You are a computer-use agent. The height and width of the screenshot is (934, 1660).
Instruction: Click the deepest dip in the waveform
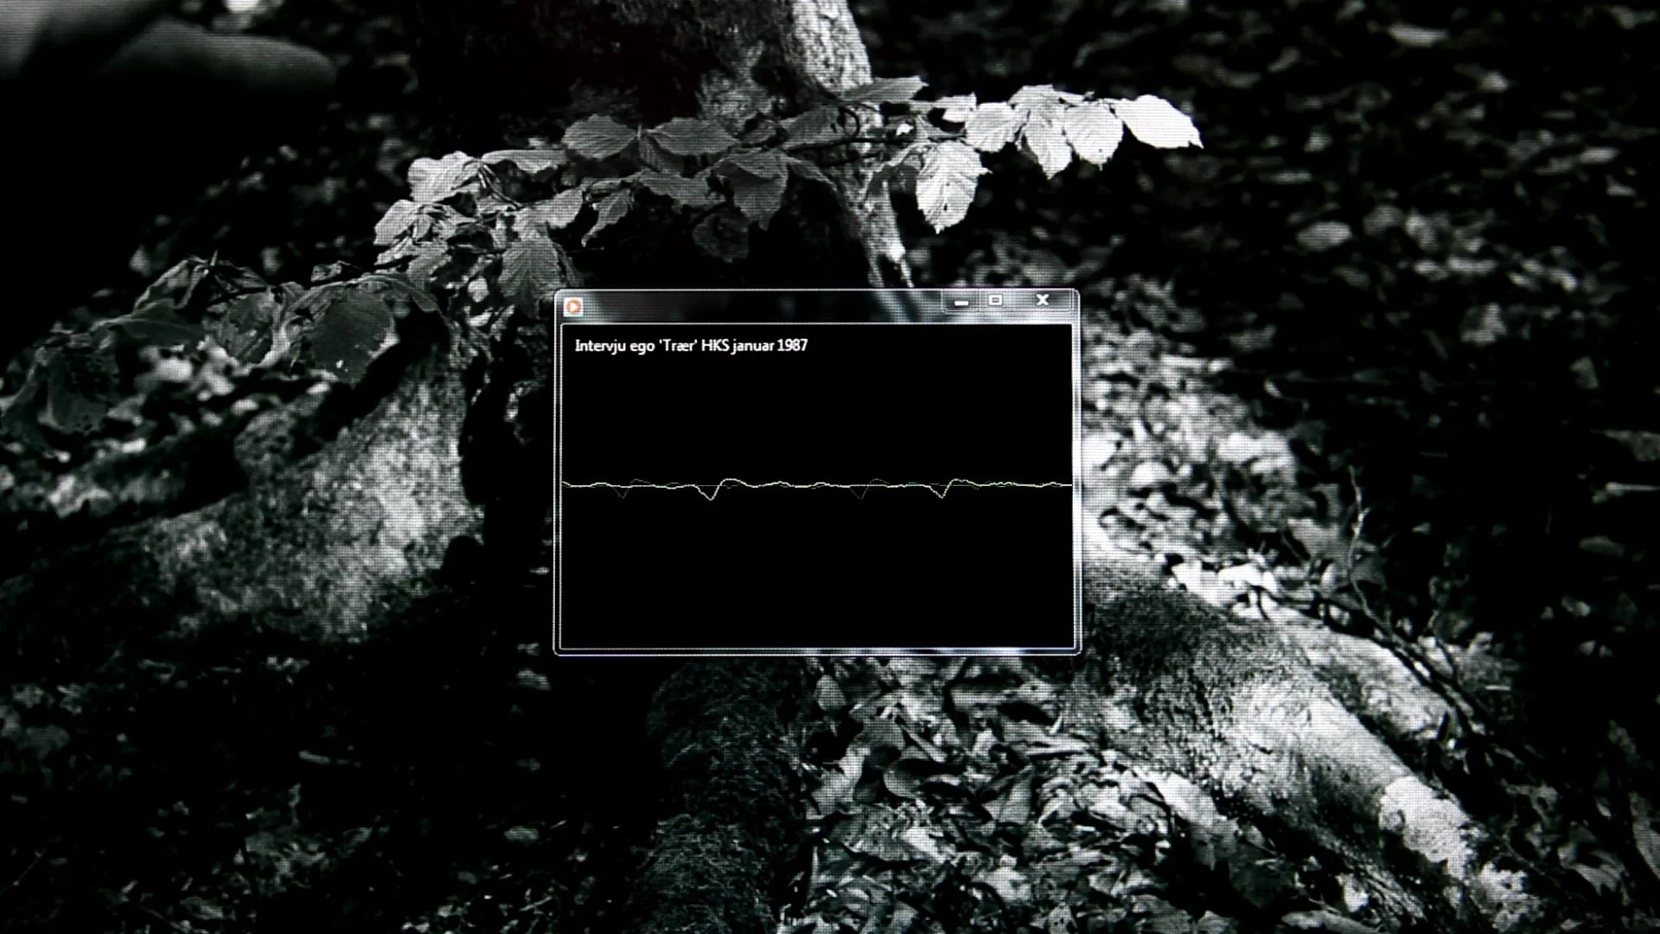tap(711, 497)
